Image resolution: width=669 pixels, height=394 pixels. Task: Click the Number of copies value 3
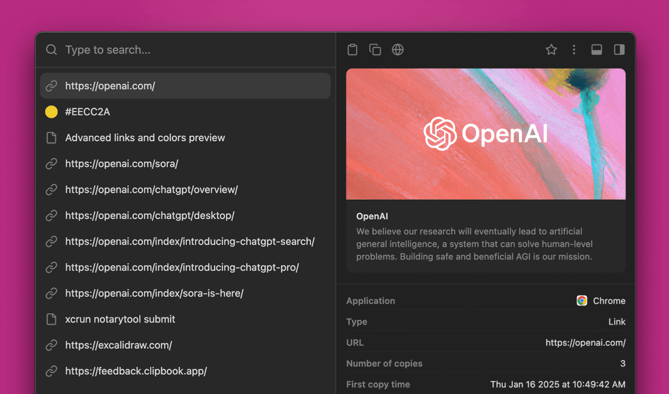coord(623,364)
